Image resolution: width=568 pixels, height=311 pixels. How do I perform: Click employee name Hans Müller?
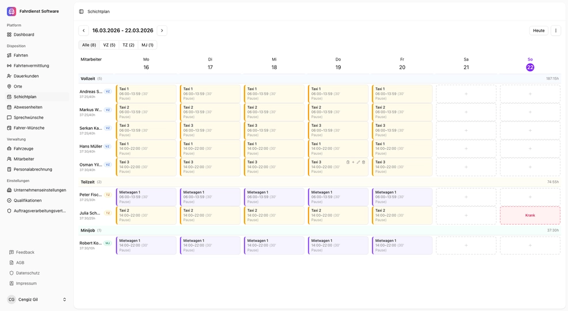[91, 146]
